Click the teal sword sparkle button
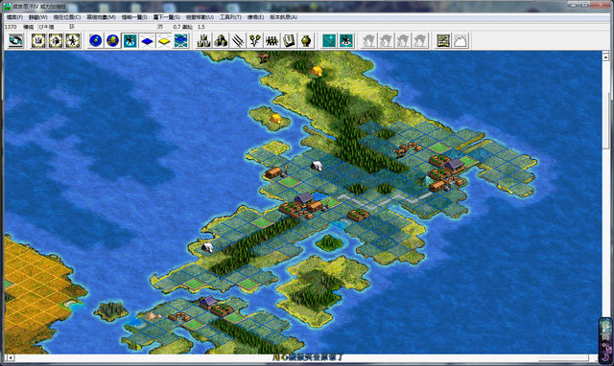Screen dimensions: 614x366 click(x=329, y=40)
